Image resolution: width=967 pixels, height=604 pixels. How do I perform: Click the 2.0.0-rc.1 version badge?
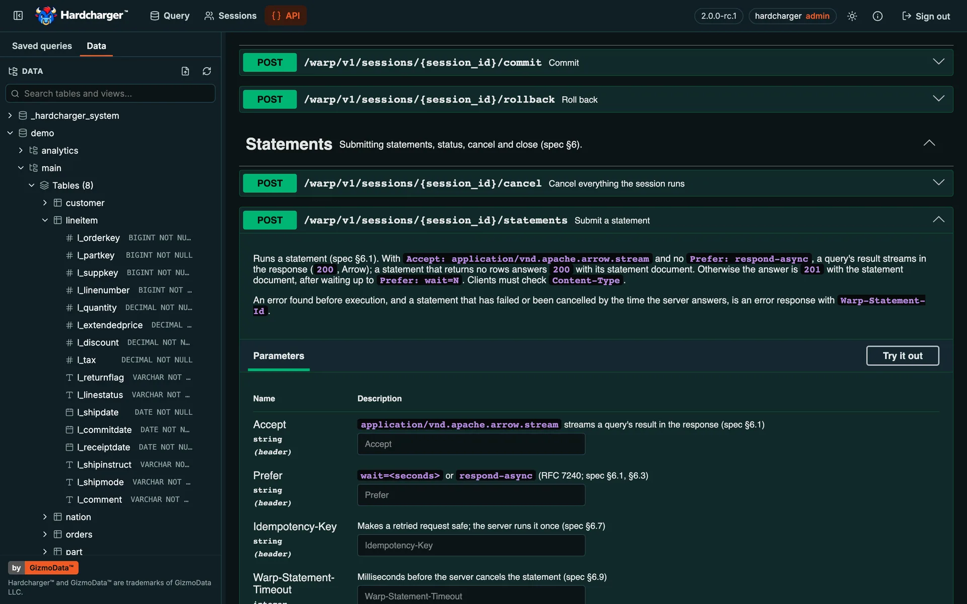[x=719, y=16]
